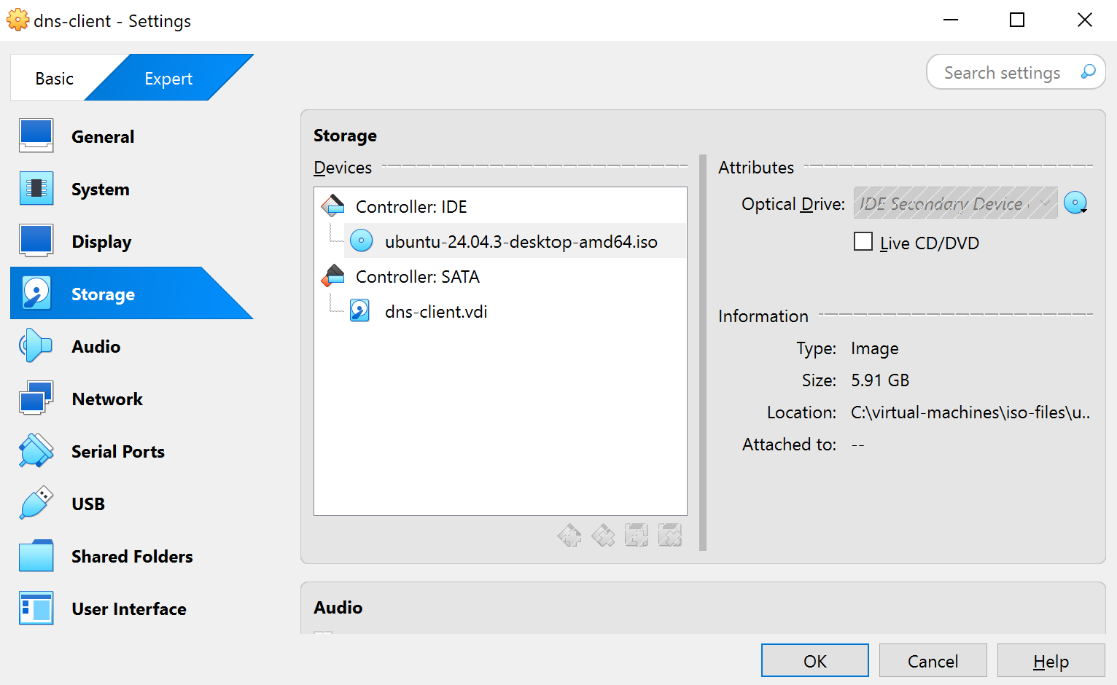Click the choose optical disk image button
The width and height of the screenshot is (1117, 685).
[x=1075, y=203]
